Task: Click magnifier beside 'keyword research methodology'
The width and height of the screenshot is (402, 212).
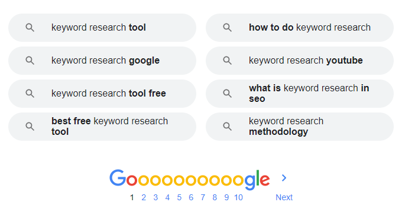Action: (228, 127)
